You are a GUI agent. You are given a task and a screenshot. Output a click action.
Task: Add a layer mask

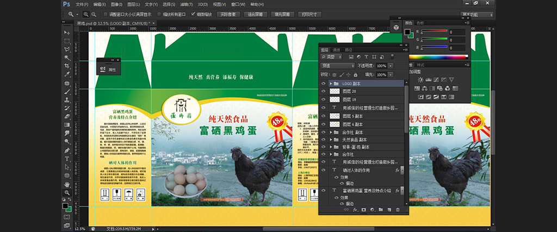click(363, 210)
